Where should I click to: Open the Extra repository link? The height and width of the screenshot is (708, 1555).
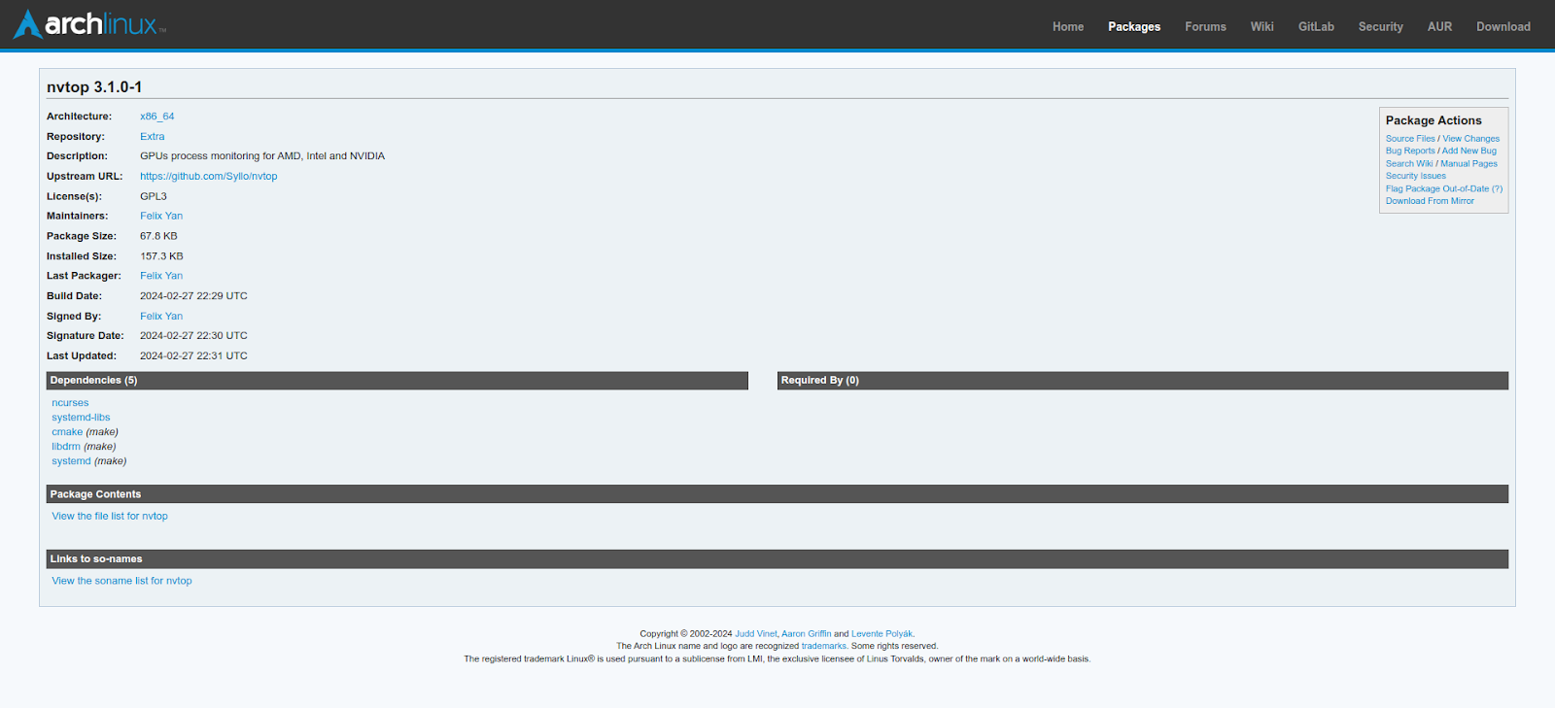(x=153, y=137)
